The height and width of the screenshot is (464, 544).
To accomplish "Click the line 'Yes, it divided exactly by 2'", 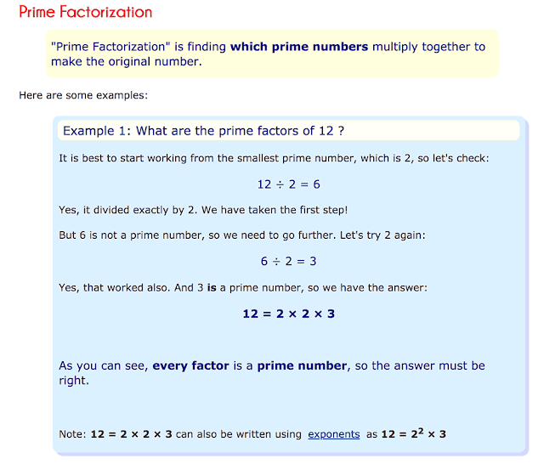I will click(203, 210).
